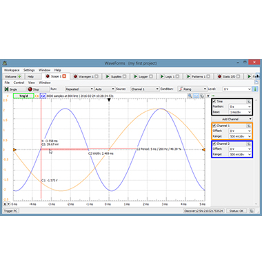Click the orange trigger level marker on the plot's left edge
262x275 pixels.
point(14,150)
